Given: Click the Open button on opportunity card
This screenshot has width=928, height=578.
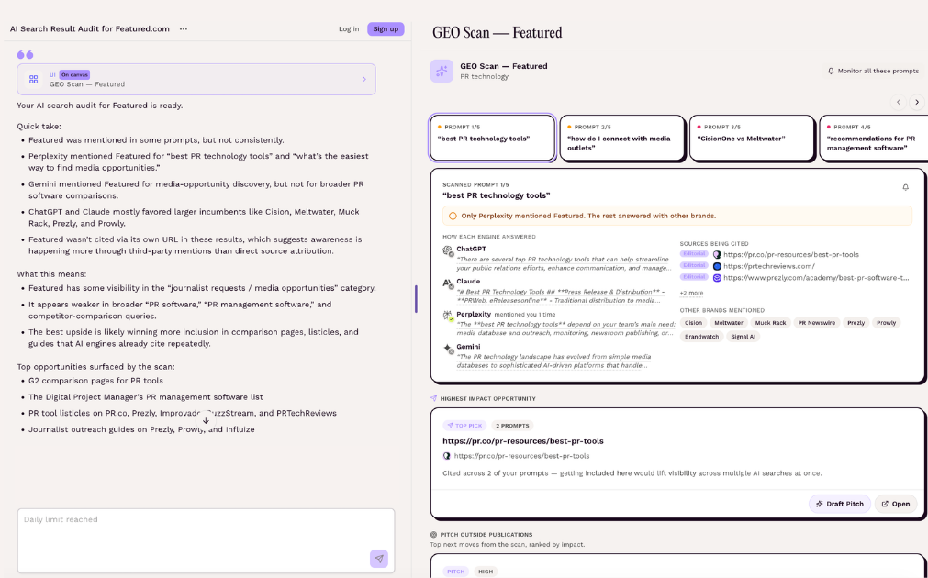Looking at the screenshot, I should tap(896, 504).
